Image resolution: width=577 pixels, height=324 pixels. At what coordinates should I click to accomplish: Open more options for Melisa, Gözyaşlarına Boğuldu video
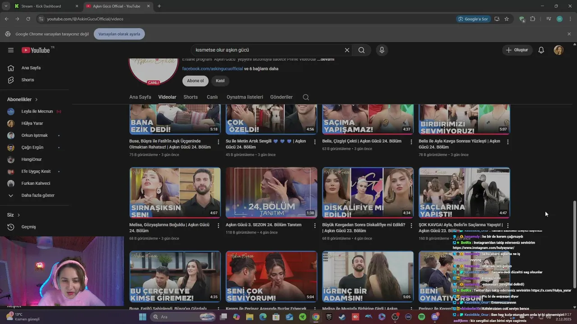click(219, 225)
